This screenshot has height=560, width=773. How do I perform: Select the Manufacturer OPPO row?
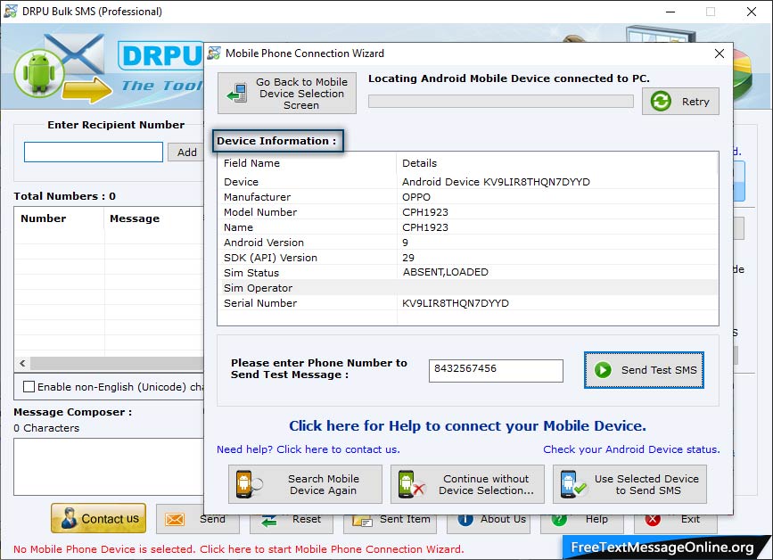[467, 197]
